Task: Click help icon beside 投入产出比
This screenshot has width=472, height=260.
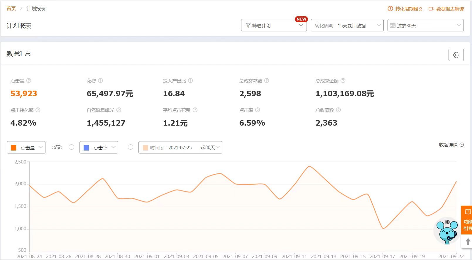Action: [190, 80]
